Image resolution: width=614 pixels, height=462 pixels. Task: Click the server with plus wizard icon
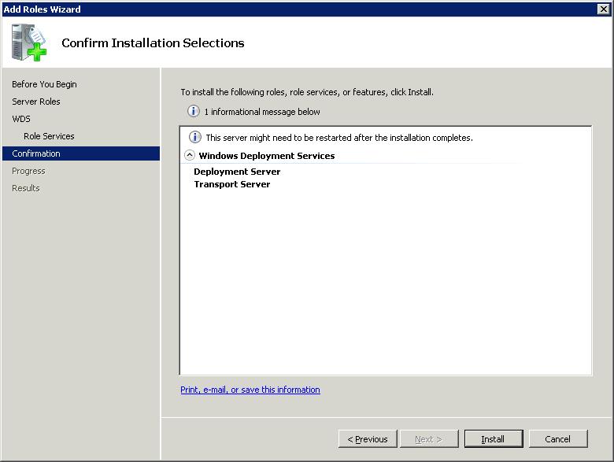tap(28, 43)
